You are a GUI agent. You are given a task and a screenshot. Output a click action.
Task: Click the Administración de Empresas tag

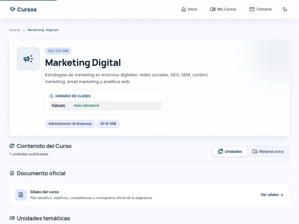(x=70, y=124)
